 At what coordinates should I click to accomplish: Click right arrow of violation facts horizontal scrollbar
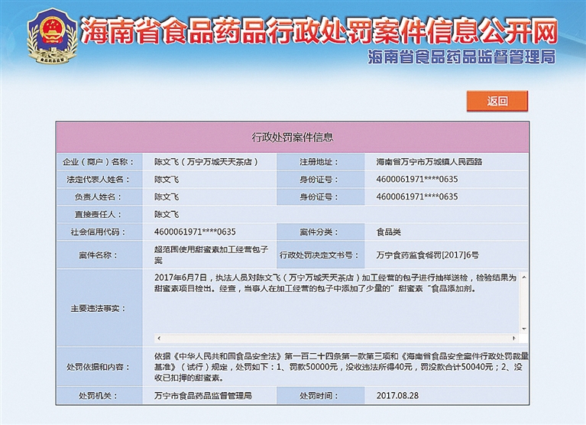coord(513,338)
